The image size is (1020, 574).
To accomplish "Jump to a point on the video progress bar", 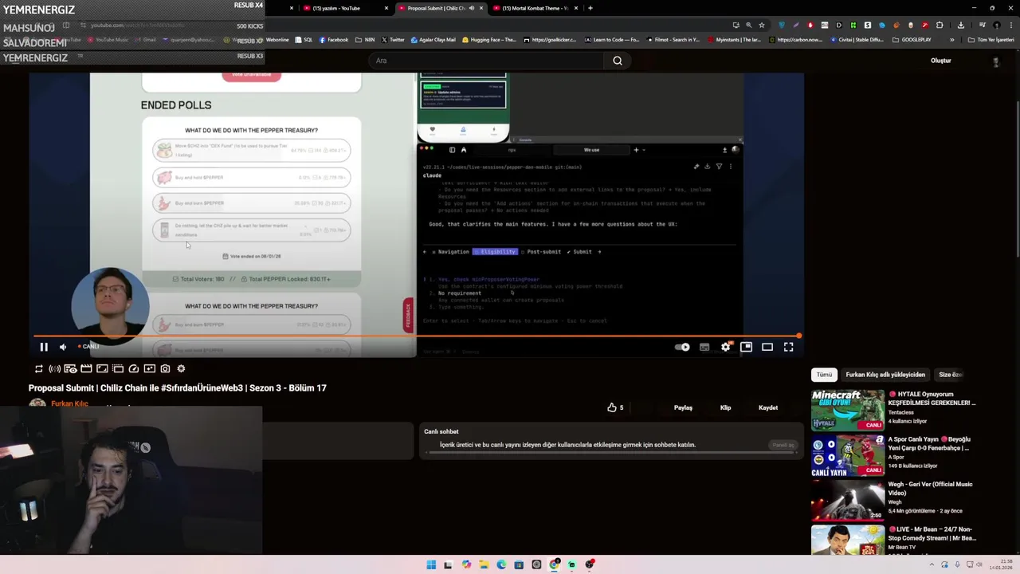I will [x=416, y=336].
